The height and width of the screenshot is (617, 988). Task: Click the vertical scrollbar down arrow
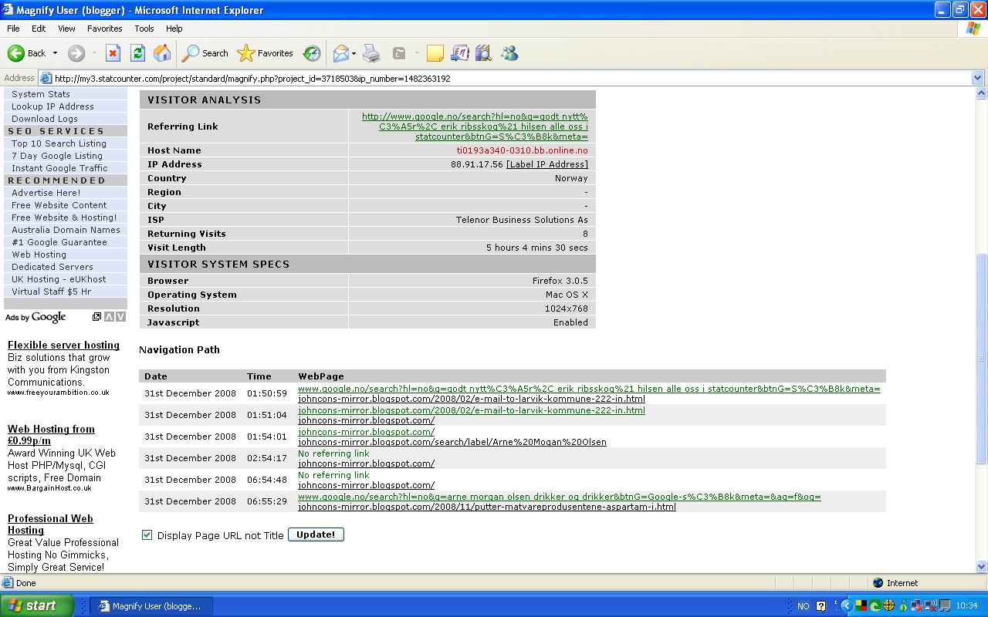982,566
